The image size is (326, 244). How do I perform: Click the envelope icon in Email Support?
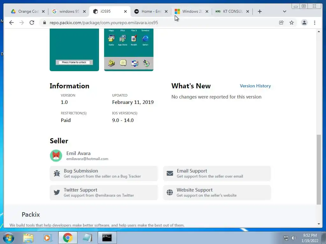[170, 173]
